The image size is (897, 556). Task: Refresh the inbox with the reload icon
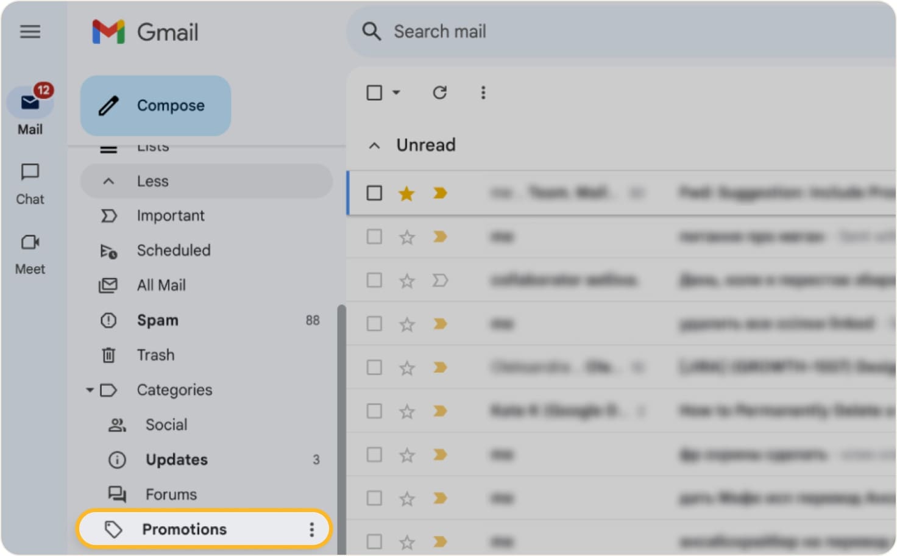[x=439, y=92]
